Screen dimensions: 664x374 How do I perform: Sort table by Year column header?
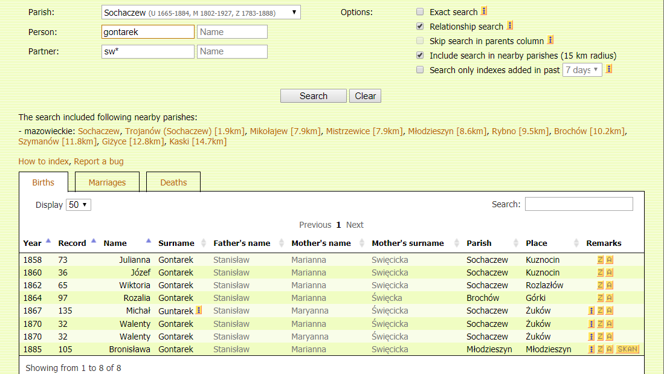pos(33,243)
